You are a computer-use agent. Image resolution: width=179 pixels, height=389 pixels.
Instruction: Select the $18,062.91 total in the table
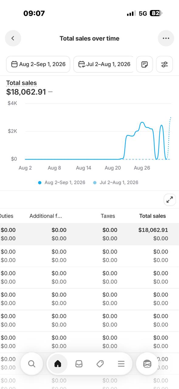pos(153,230)
